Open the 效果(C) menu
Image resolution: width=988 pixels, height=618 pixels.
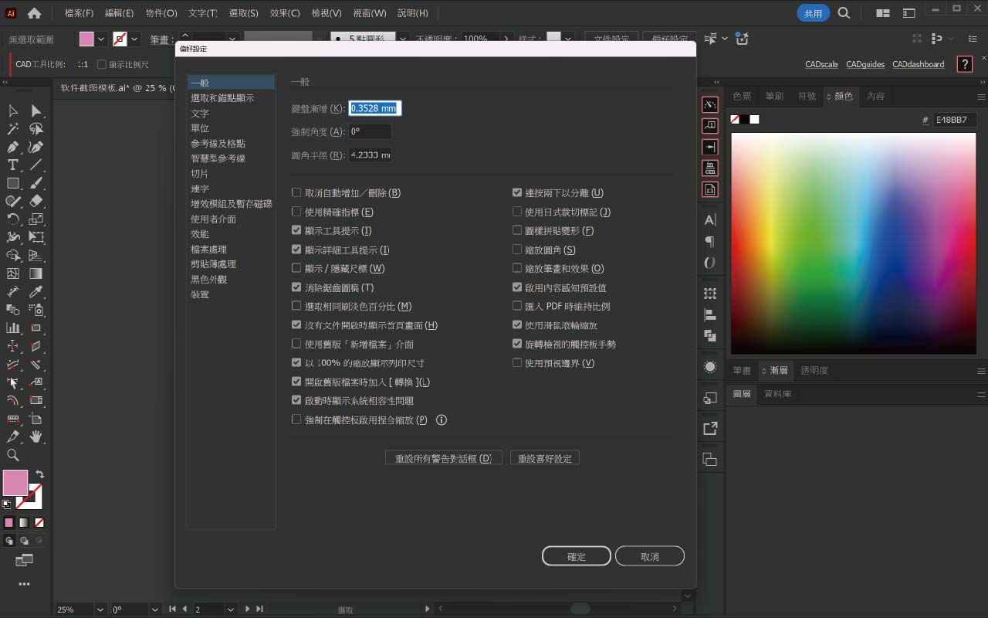285,13
